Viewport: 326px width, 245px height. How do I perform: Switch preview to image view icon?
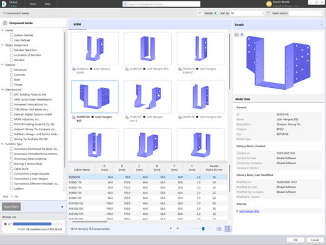[236, 35]
